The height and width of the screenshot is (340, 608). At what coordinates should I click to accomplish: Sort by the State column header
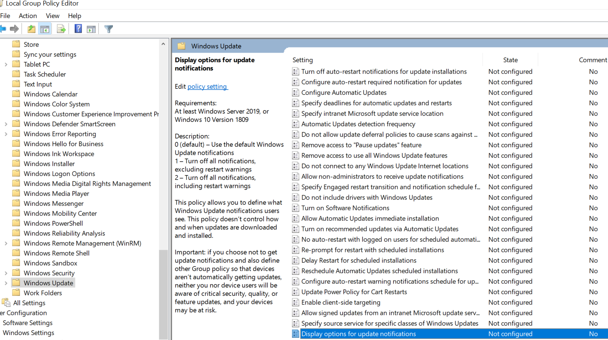pyautogui.click(x=510, y=60)
